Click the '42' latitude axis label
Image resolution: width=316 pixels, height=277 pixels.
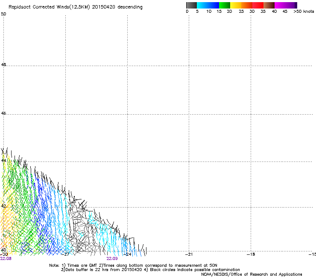point(3,206)
